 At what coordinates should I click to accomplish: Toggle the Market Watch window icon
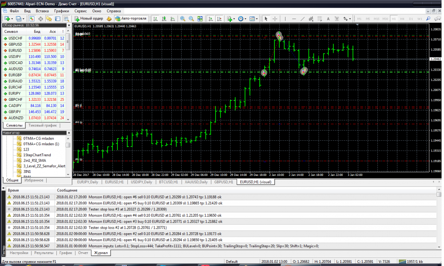click(x=32, y=19)
